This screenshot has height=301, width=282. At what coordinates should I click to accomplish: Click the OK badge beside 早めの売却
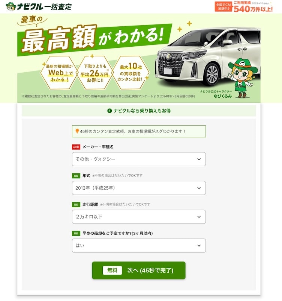[x=76, y=233]
